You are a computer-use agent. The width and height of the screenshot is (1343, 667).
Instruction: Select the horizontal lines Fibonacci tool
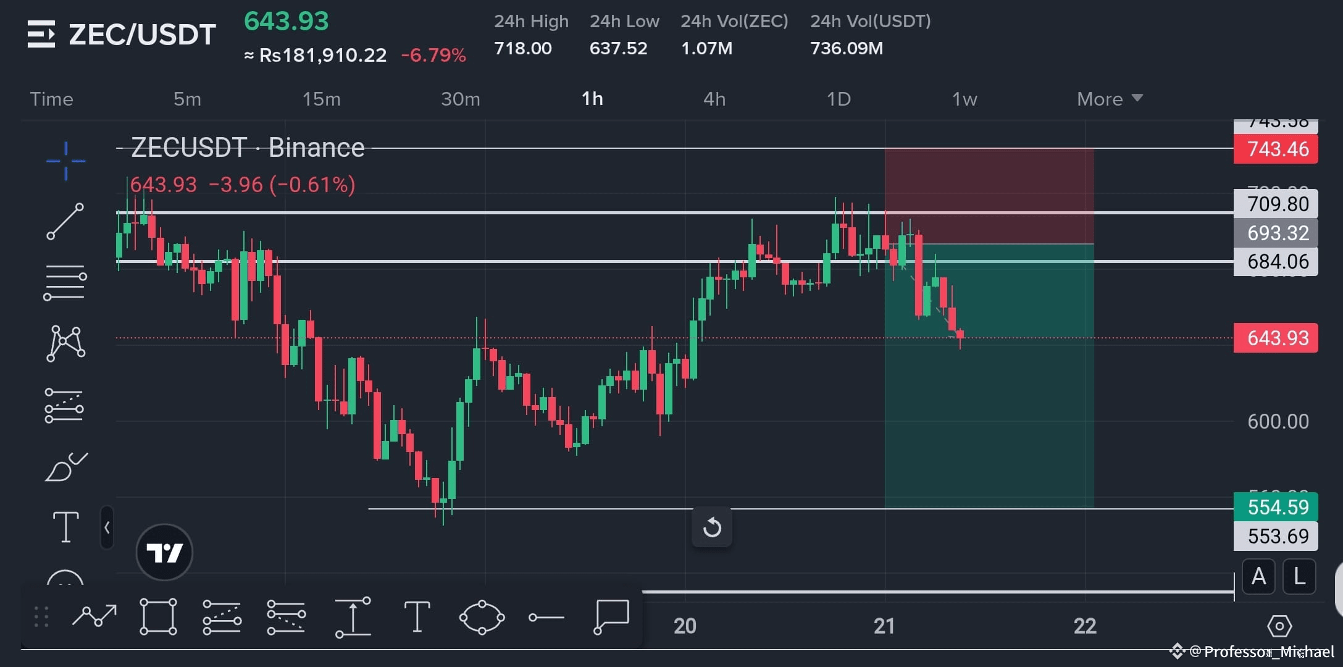[x=65, y=282]
